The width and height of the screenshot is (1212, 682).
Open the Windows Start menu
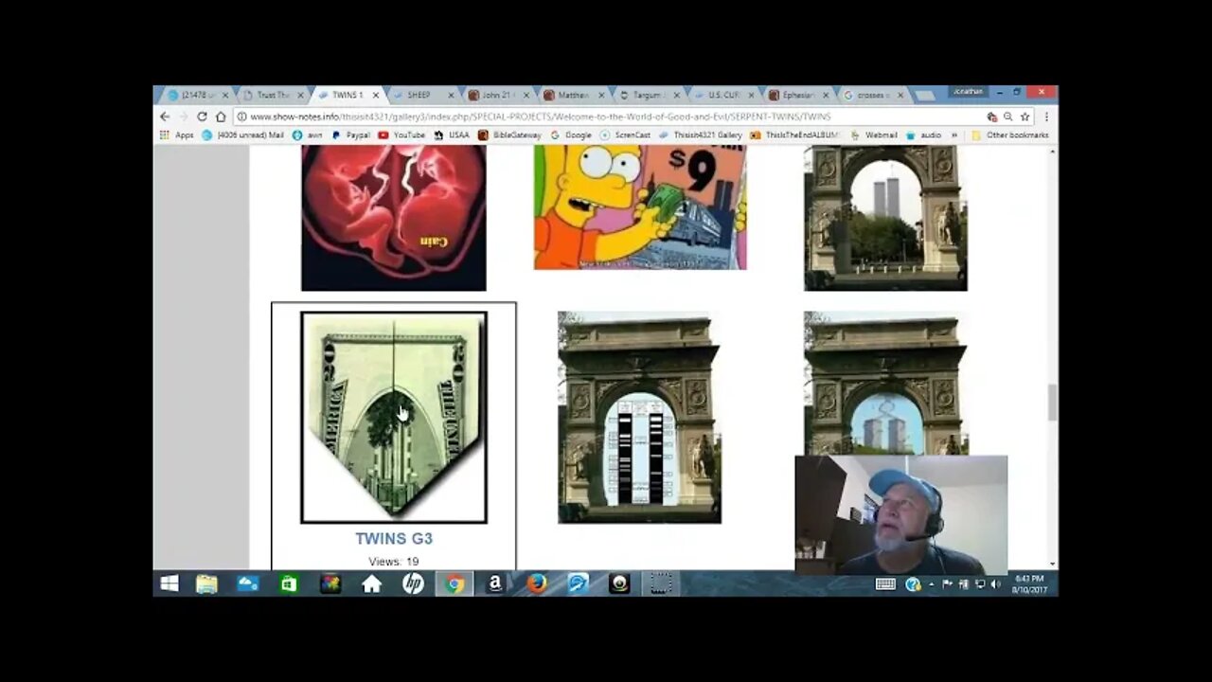169,583
